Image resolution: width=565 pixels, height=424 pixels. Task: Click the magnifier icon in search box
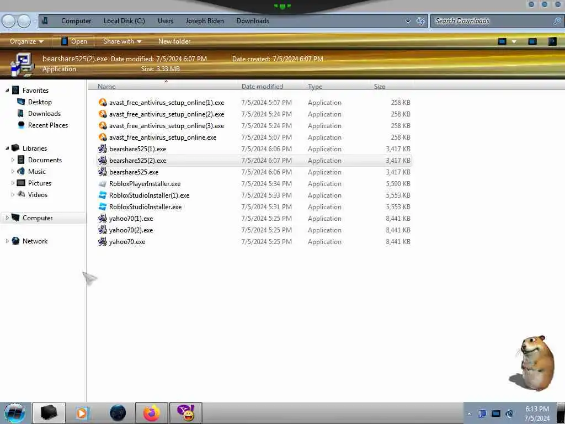click(557, 21)
